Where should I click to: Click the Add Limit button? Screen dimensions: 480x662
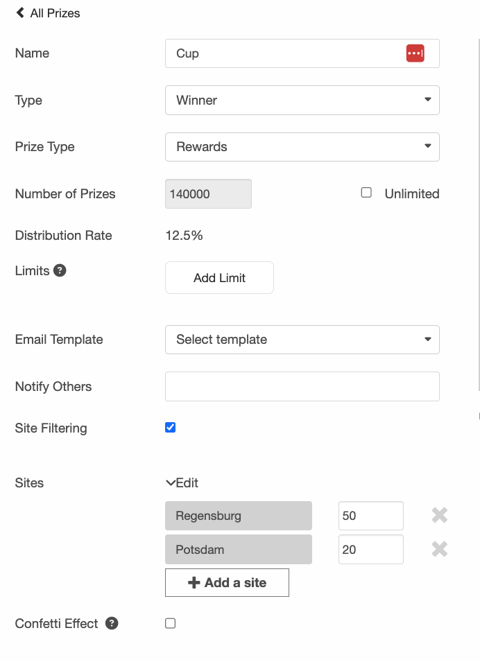click(x=219, y=277)
